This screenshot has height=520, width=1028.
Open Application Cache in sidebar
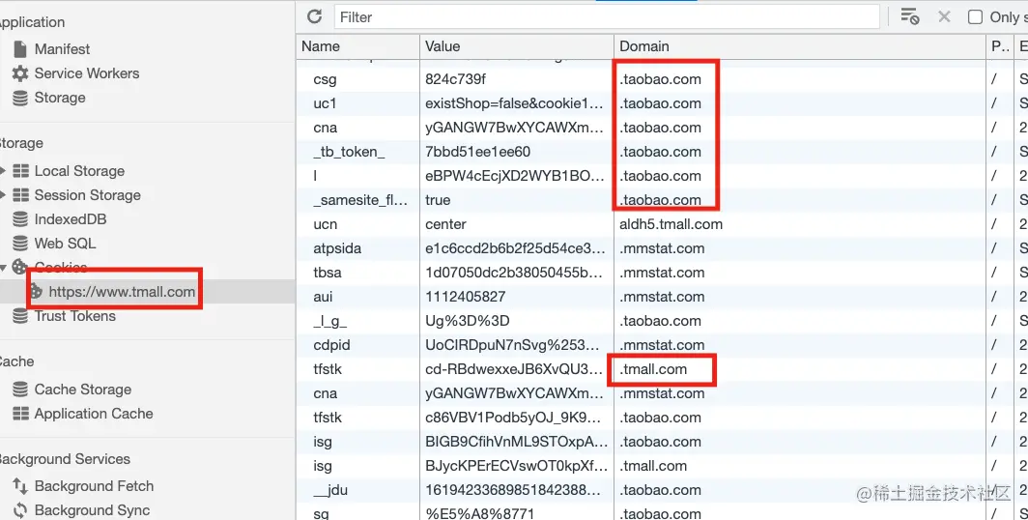[x=94, y=414]
